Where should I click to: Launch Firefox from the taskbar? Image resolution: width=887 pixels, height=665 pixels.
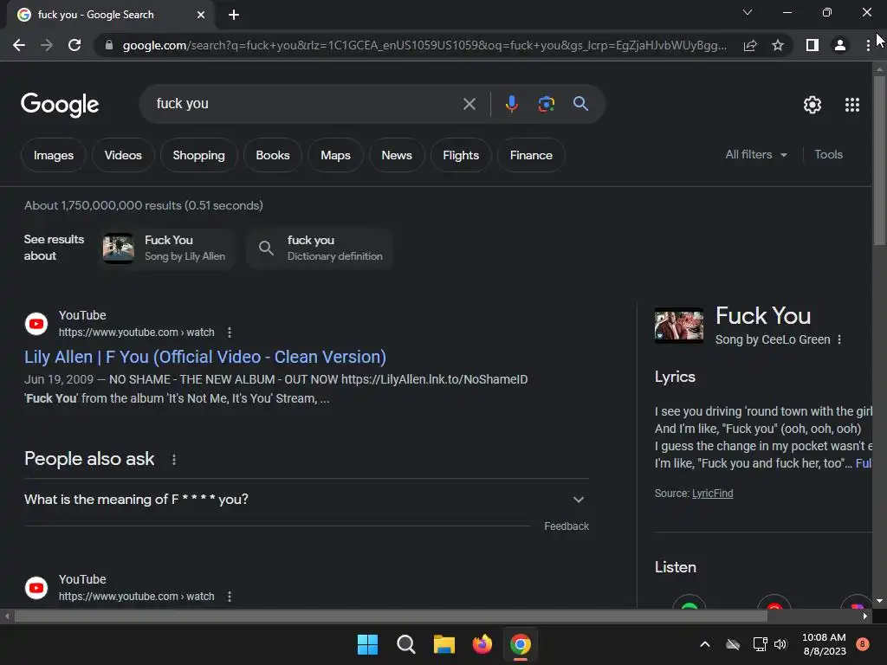coord(482,644)
